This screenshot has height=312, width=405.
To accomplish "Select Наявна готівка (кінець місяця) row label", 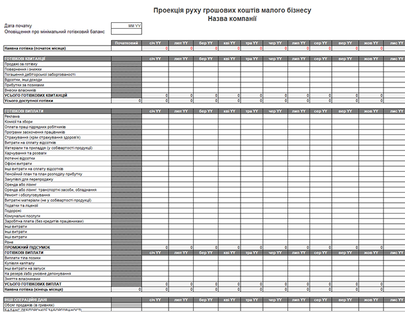I will coord(34,289).
